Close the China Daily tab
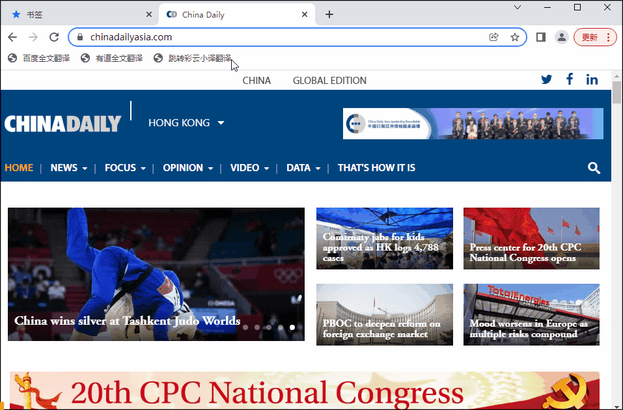The image size is (623, 410). pos(305,14)
